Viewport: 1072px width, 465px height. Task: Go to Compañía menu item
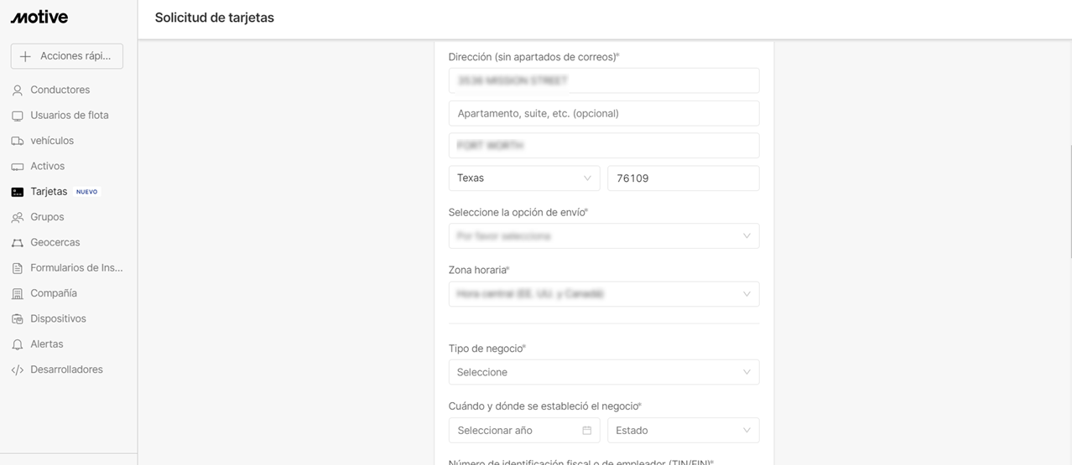pos(54,293)
